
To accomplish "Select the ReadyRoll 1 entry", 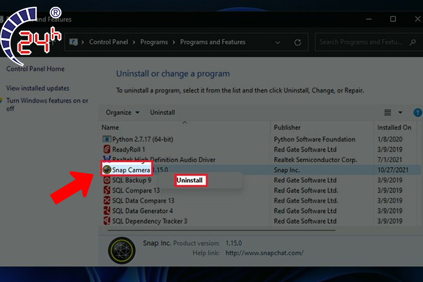I will point(129,149).
